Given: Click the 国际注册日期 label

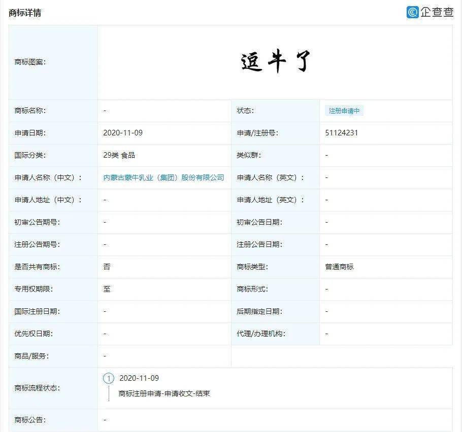Looking at the screenshot, I should click(x=37, y=312).
